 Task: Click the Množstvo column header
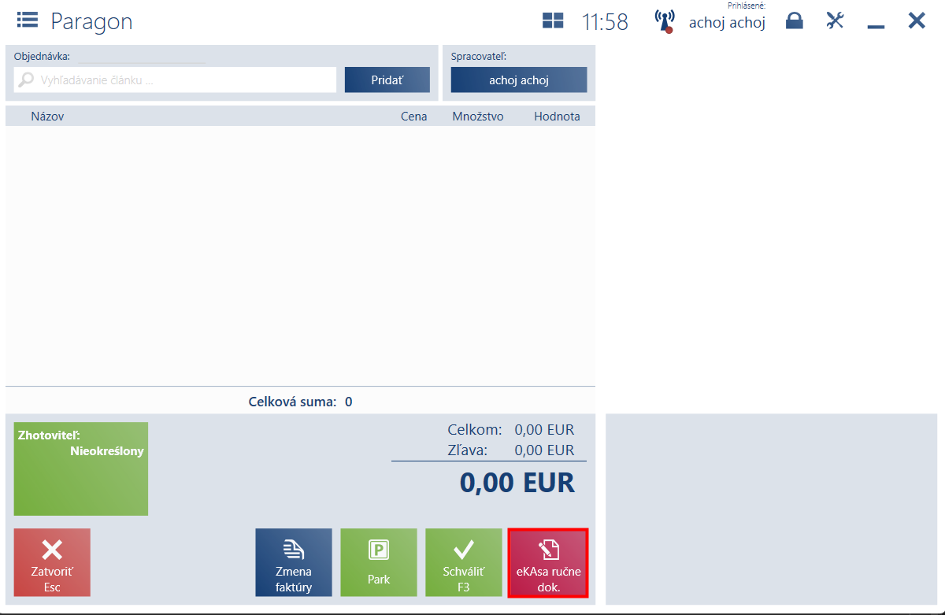(477, 117)
